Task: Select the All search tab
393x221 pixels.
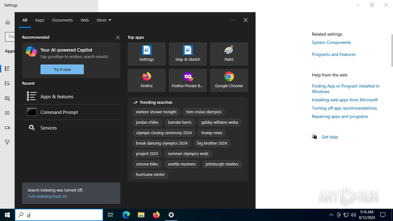Action: coord(25,20)
